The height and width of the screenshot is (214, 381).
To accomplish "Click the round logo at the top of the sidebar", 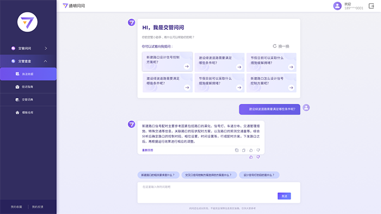I will point(27,22).
